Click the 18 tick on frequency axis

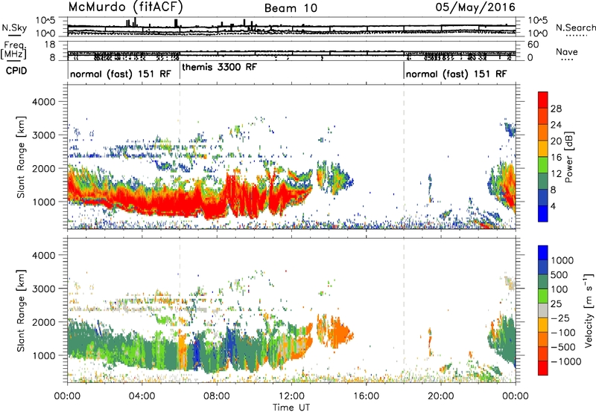pyautogui.click(x=49, y=45)
